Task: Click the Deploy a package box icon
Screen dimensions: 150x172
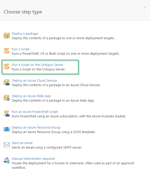Action: [x=7, y=35]
